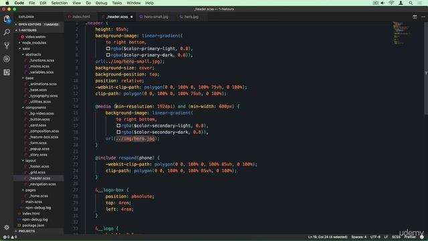Open package.json in the explorer
This screenshot has width=428, height=241.
[x=33, y=225]
